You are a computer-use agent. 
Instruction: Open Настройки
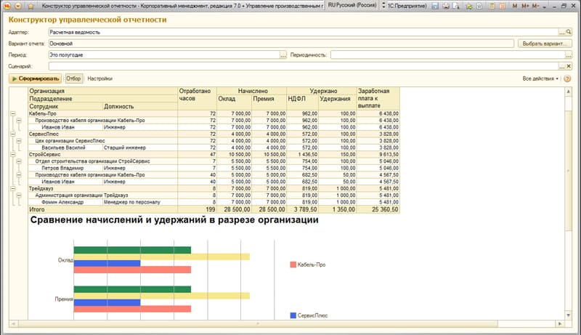(x=99, y=78)
